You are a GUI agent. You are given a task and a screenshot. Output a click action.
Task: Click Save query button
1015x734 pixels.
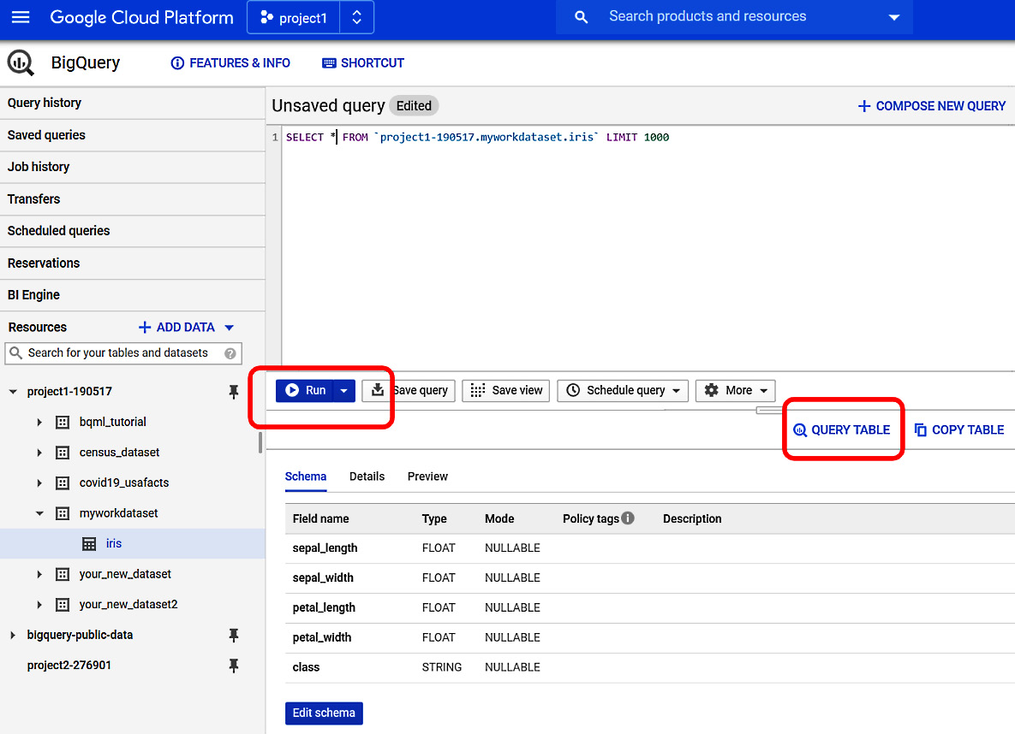pyautogui.click(x=409, y=391)
